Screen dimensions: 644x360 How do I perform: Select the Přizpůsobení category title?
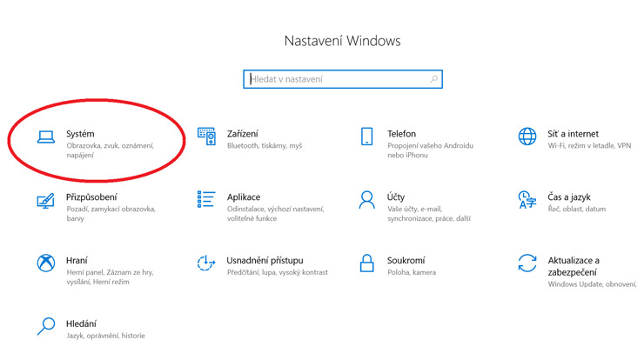(x=91, y=197)
